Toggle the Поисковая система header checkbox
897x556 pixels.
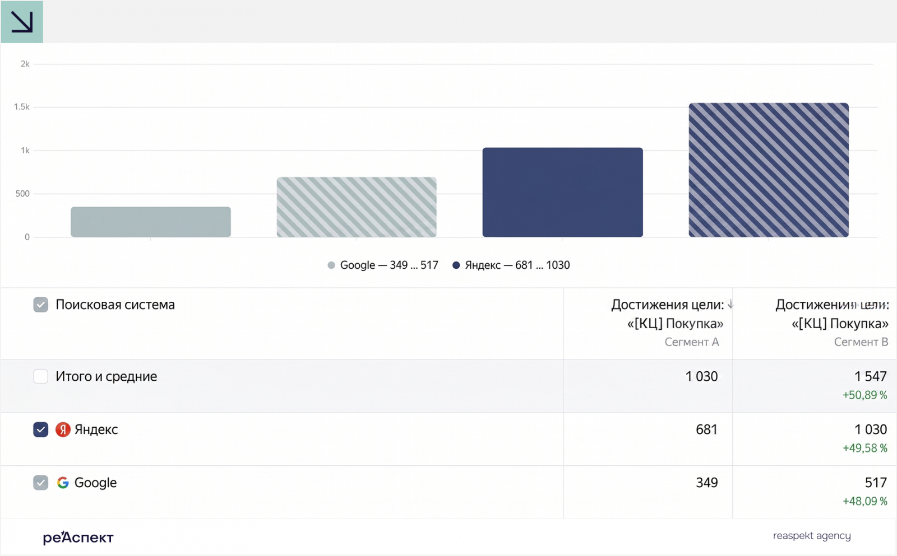(x=40, y=305)
